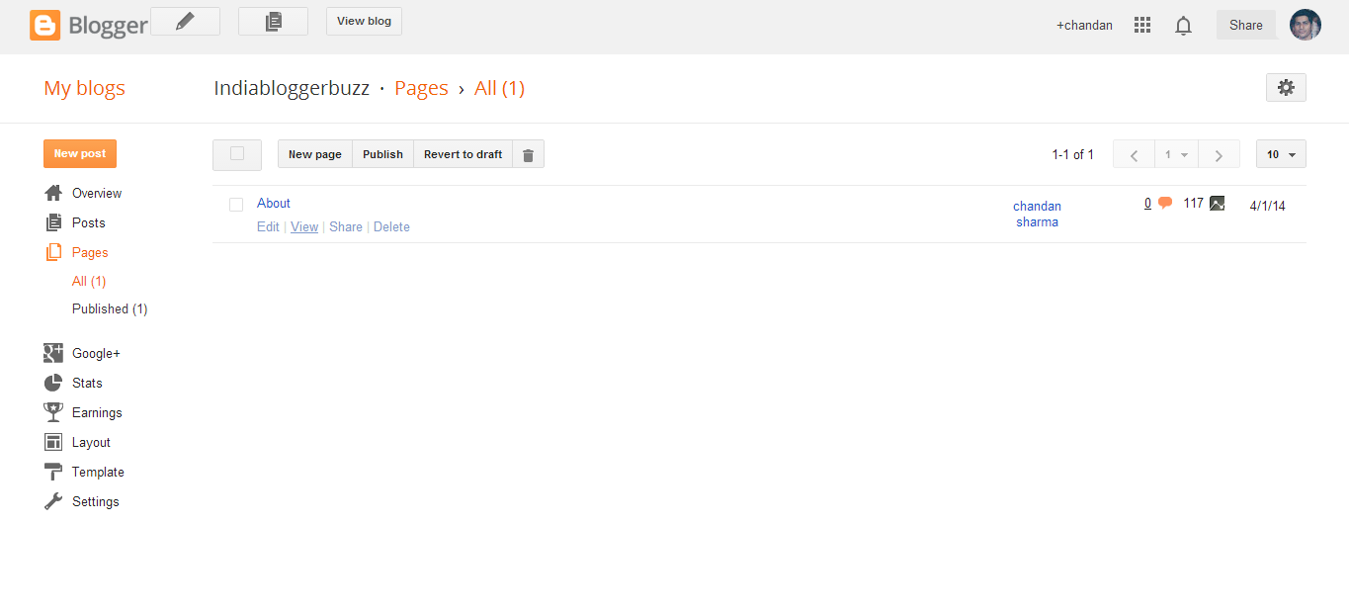This screenshot has width=1349, height=612.
Task: Check the About page checkbox
Action: tap(236, 205)
